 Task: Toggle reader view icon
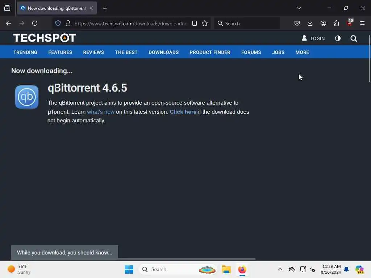195,23
